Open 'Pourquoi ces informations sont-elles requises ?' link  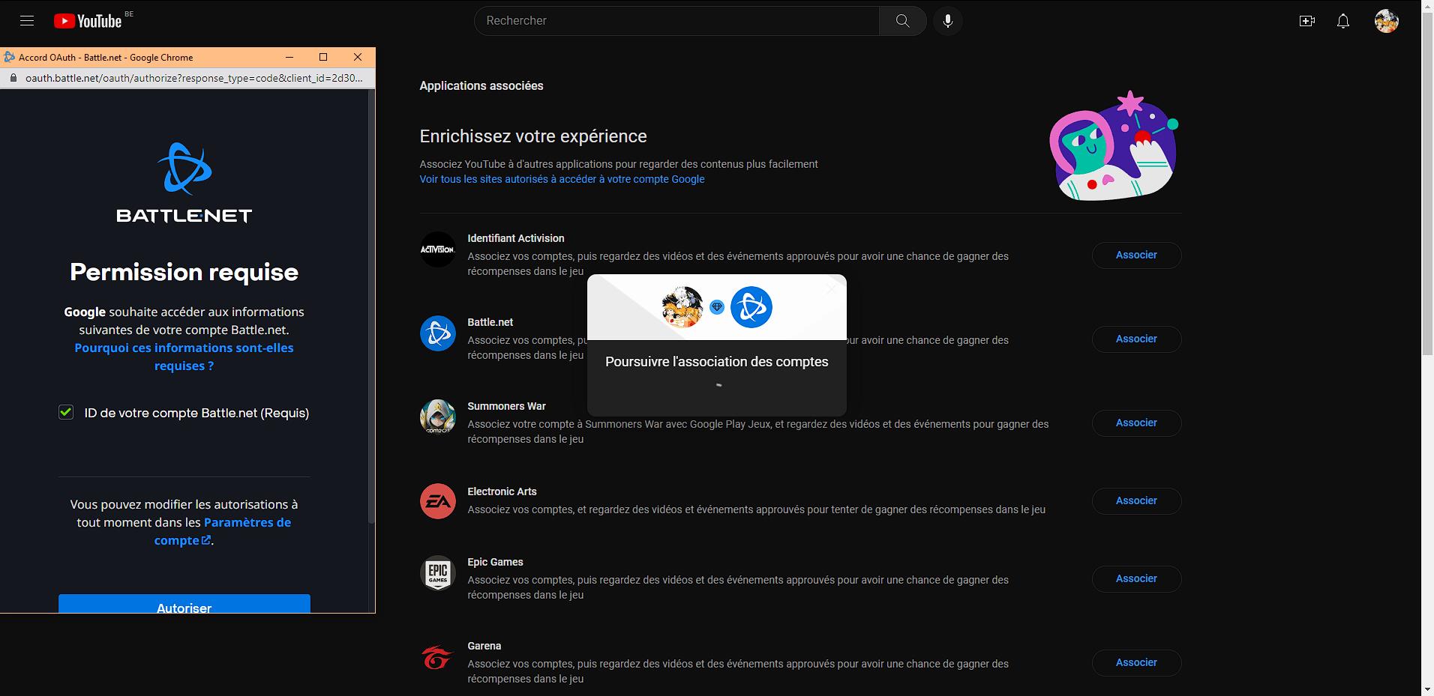(x=184, y=357)
